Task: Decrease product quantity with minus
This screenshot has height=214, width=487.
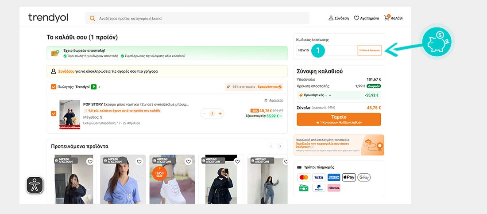Action: pos(205,113)
